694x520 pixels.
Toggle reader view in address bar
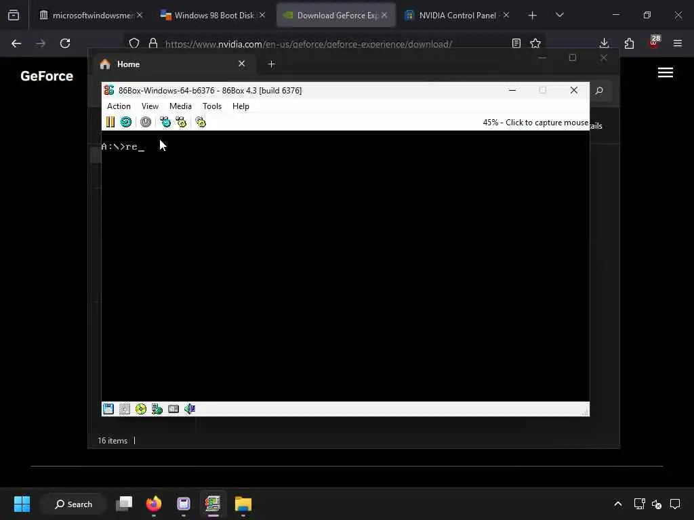coord(516,43)
